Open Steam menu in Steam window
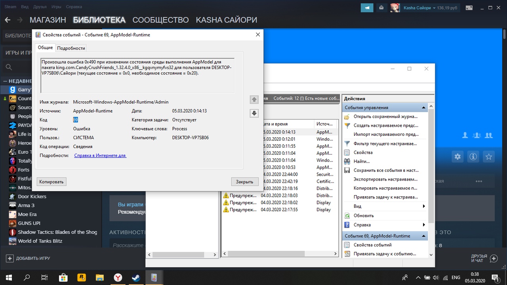Viewport: 507px width, 285px height. click(x=10, y=7)
